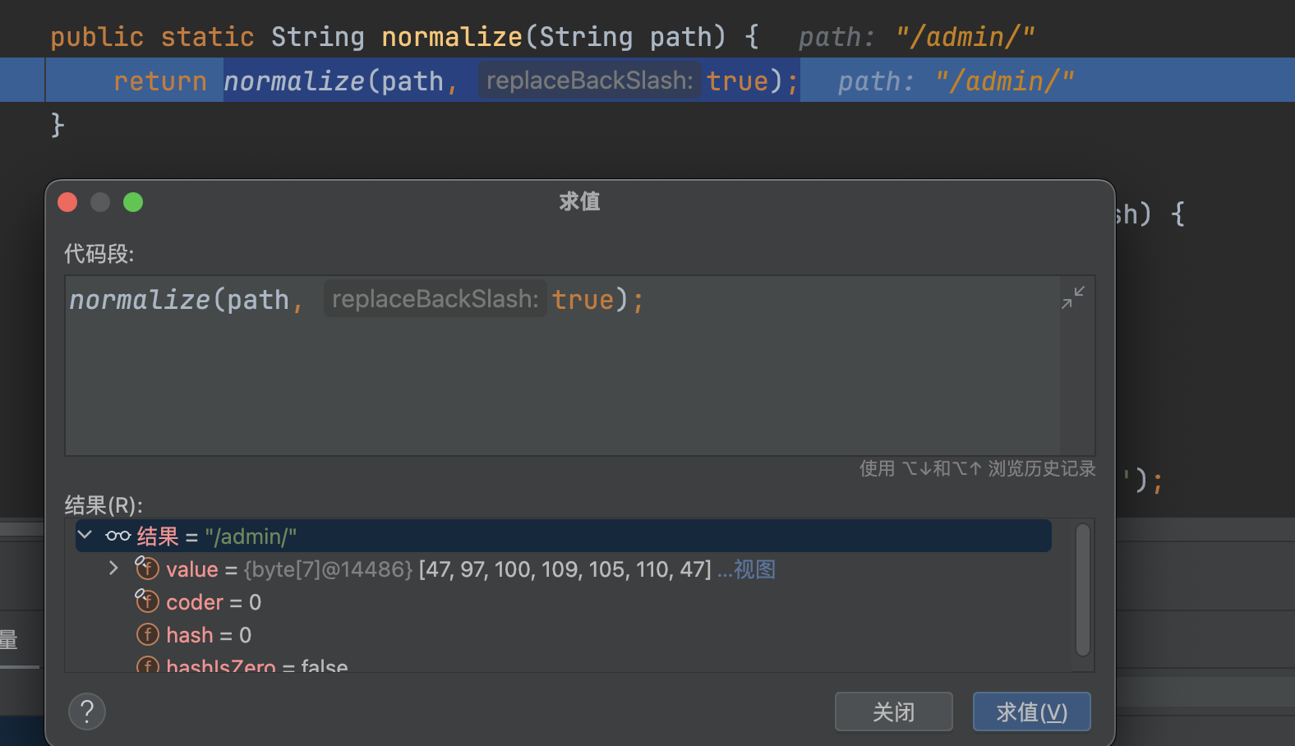Click the results panel vertical scrollbar
The height and width of the screenshot is (746, 1295).
[1082, 590]
